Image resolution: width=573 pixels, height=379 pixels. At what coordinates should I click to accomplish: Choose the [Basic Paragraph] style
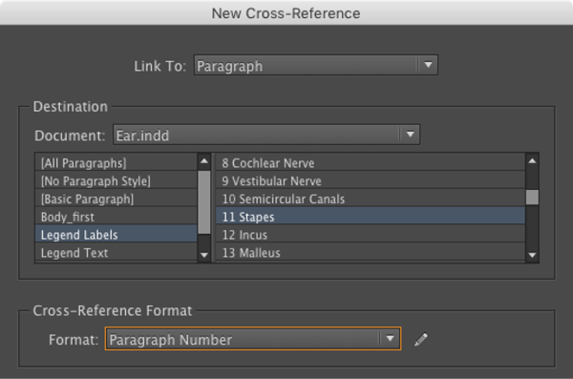pos(117,199)
